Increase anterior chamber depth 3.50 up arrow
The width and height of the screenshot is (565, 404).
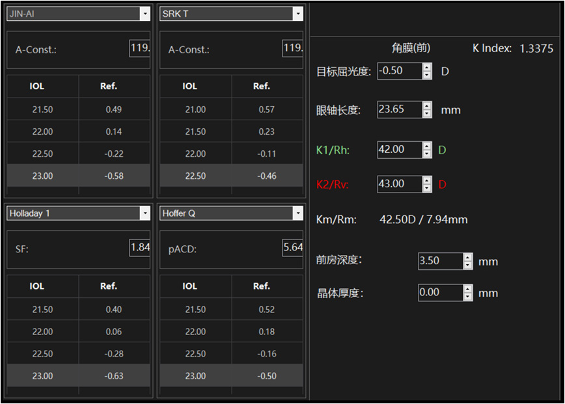coord(468,257)
